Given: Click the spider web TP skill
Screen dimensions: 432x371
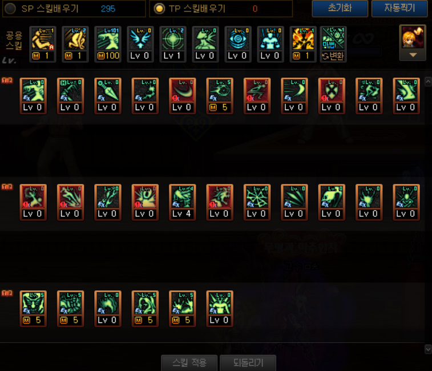Looking at the screenshot, I should pyautogui.click(x=257, y=202).
